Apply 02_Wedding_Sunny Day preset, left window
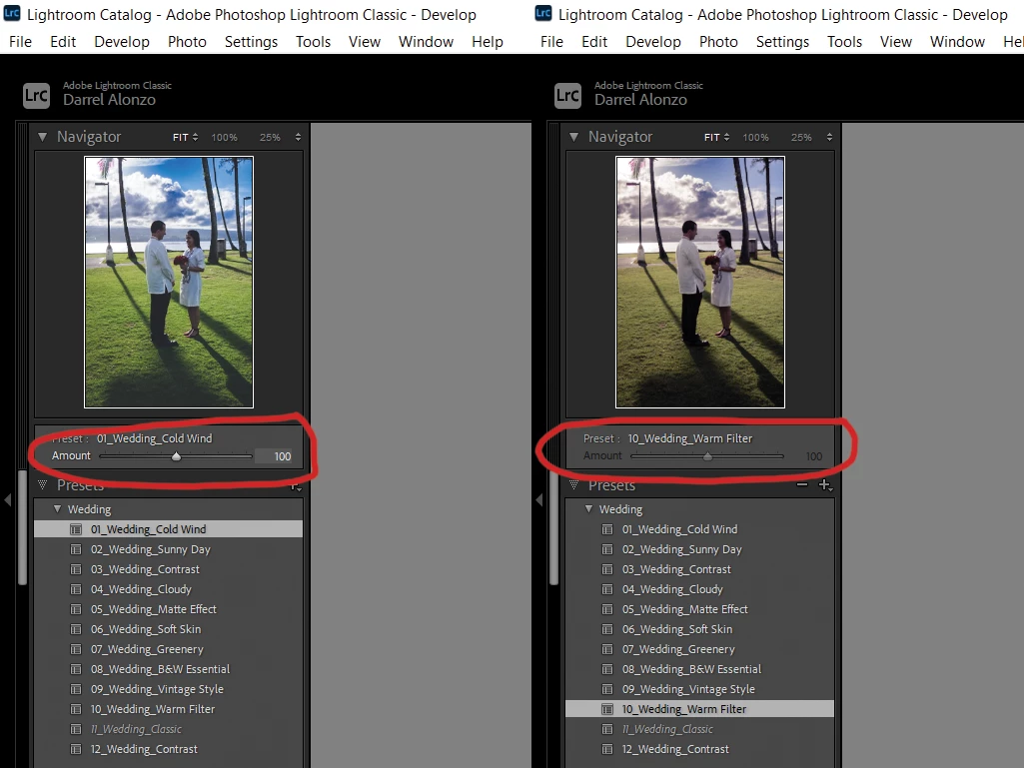1024x768 pixels. click(168, 549)
